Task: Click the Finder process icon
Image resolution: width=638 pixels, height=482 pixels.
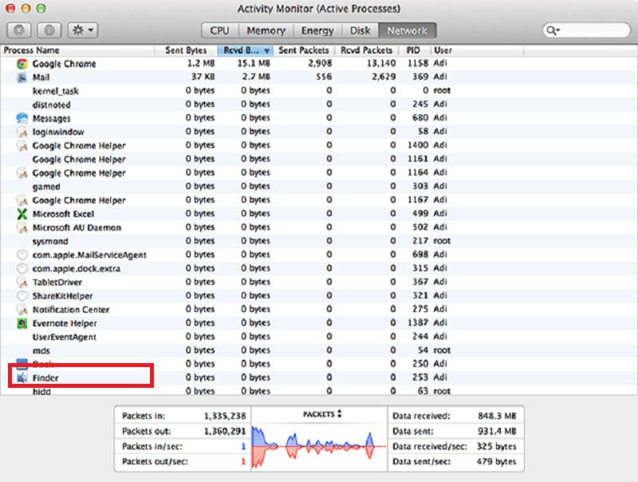Action: (22, 377)
